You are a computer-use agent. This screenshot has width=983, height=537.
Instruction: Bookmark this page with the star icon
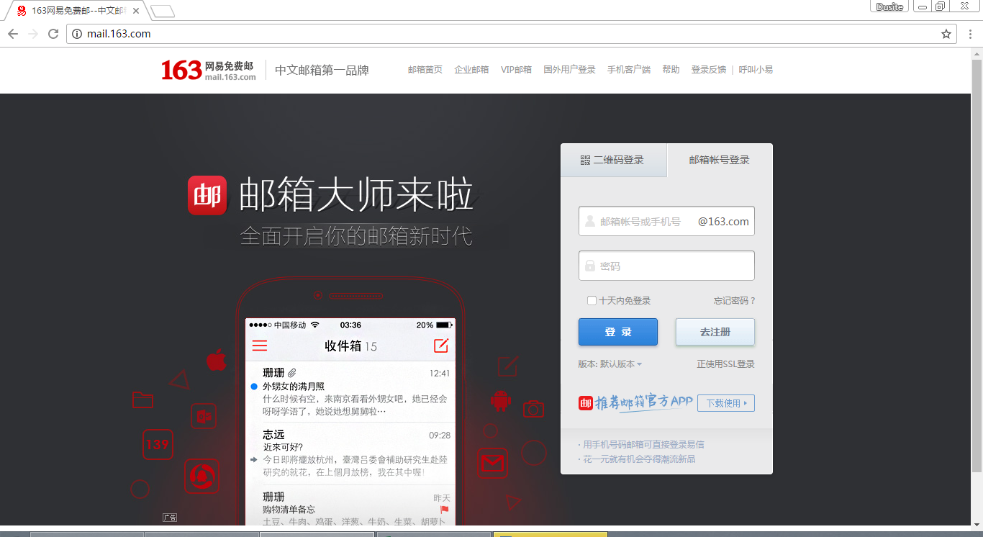[x=946, y=34]
